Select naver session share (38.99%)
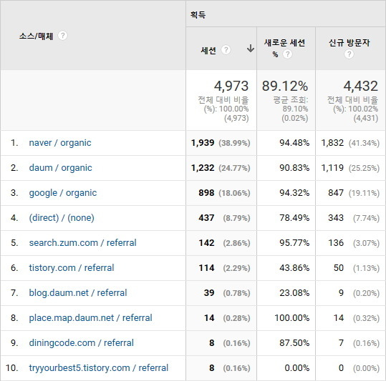This screenshot has height=381, width=386. pyautogui.click(x=234, y=143)
